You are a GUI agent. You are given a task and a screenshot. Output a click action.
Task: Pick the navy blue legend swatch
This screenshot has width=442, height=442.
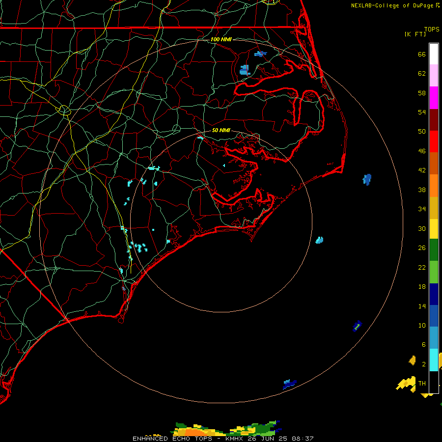(x=434, y=294)
